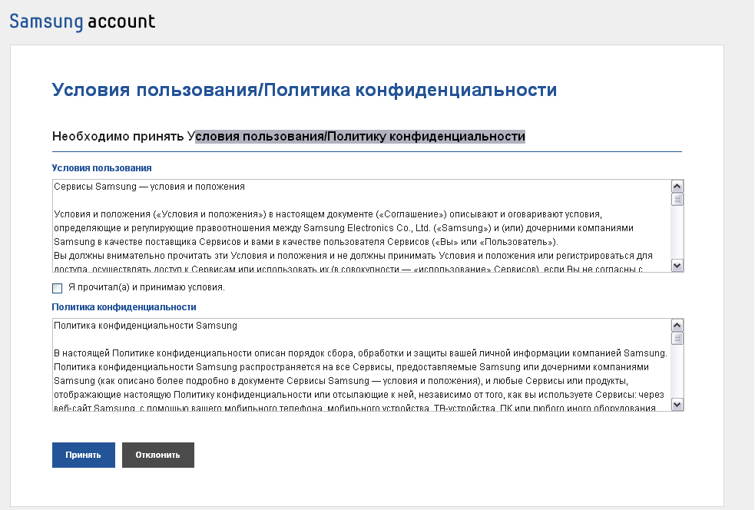Click the main page heading 'Условия пользования/Политика конфиденциальности'
The height and width of the screenshot is (510, 755).
point(304,90)
